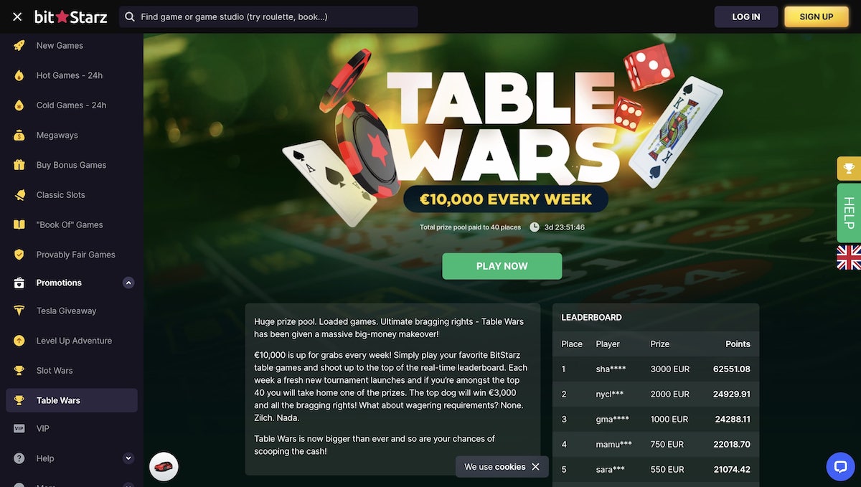This screenshot has width=861, height=487.
Task: Open Slot Wars promotion
Action: (x=55, y=371)
